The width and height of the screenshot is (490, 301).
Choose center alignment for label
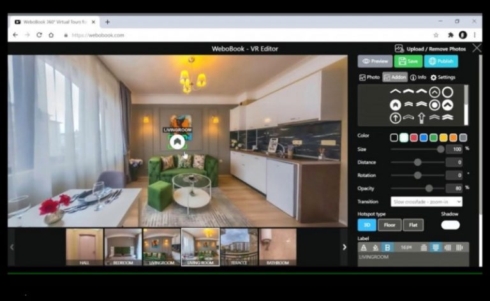tap(435, 247)
